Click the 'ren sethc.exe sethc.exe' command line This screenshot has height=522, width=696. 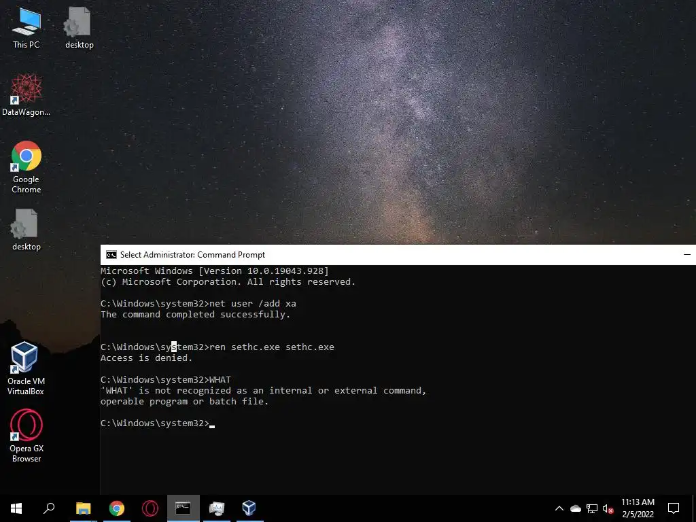coord(217,347)
